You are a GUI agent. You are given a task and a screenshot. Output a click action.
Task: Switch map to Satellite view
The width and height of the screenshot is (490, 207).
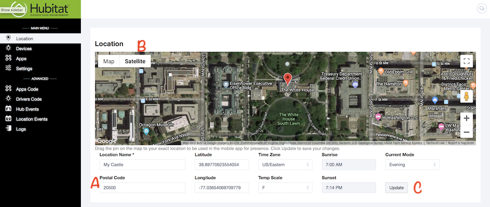point(135,62)
